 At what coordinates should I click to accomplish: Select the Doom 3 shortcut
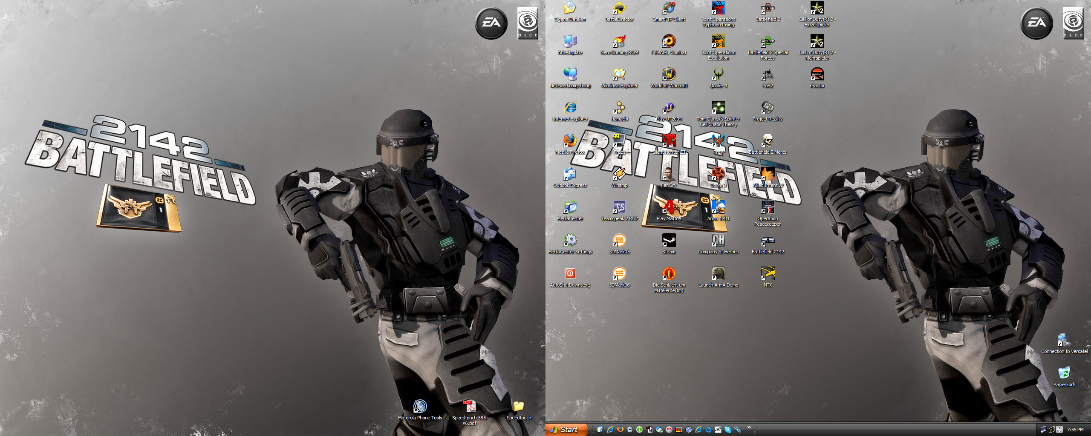(718, 178)
